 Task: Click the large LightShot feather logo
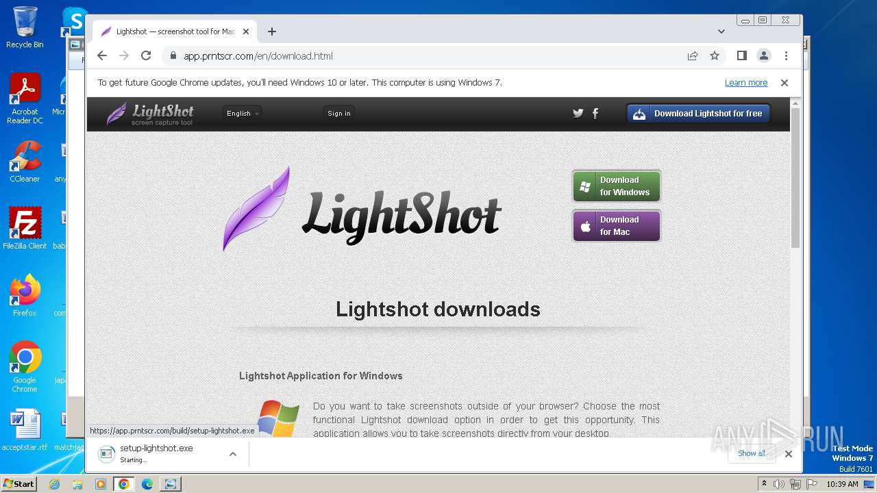(362, 209)
